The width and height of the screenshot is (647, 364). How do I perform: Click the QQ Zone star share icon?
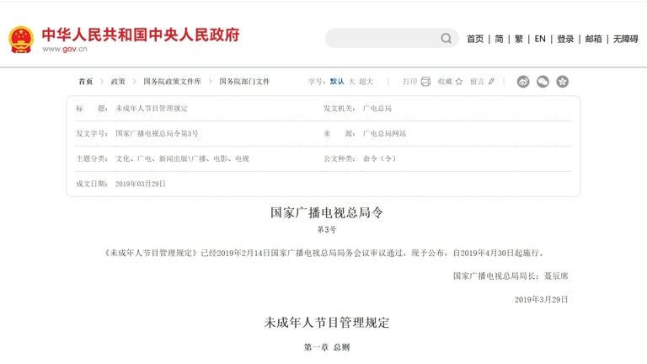click(x=562, y=82)
